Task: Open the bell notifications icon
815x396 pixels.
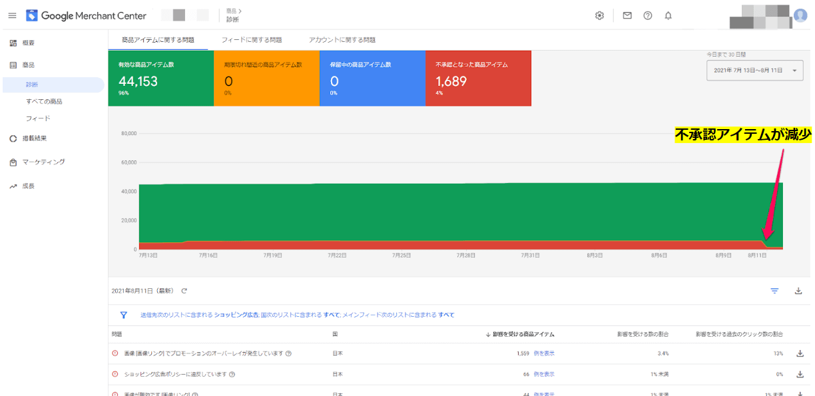Action: (669, 15)
